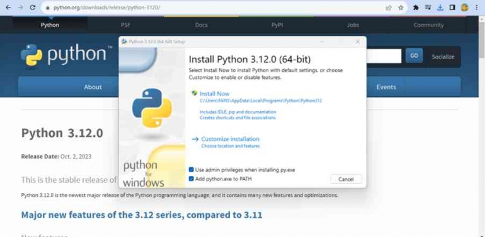
Task: Click the share page icon in address bar
Action: pyautogui.click(x=389, y=8)
